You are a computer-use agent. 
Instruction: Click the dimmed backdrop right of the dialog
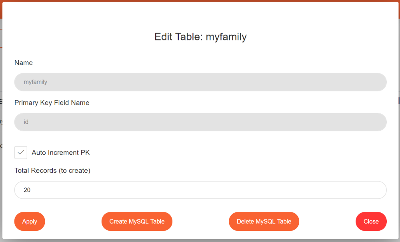(399, 120)
